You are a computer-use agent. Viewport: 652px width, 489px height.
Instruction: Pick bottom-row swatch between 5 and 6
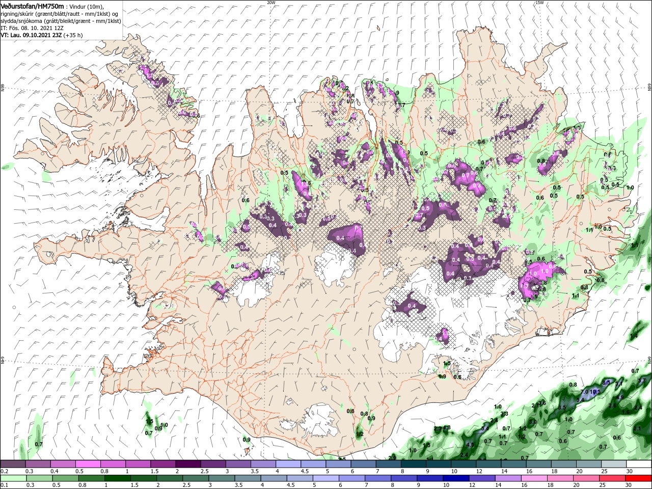coord(325,478)
